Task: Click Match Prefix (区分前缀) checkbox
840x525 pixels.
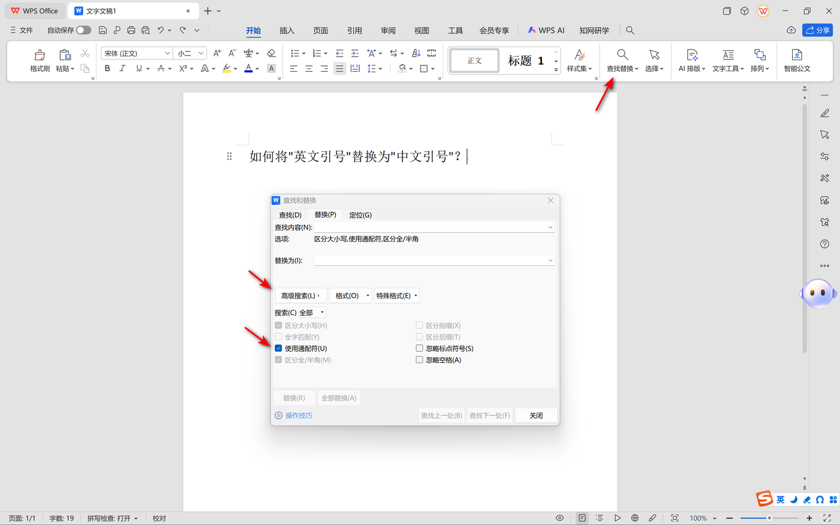Action: pos(419,325)
